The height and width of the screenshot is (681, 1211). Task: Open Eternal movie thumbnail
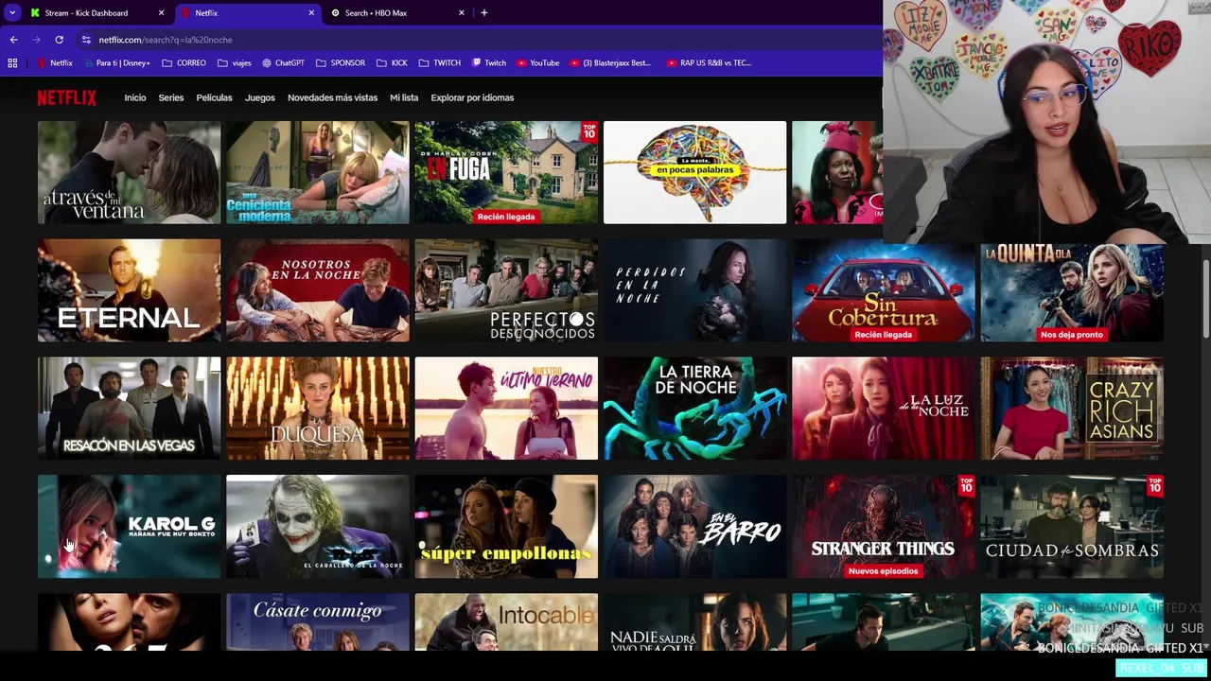point(129,290)
